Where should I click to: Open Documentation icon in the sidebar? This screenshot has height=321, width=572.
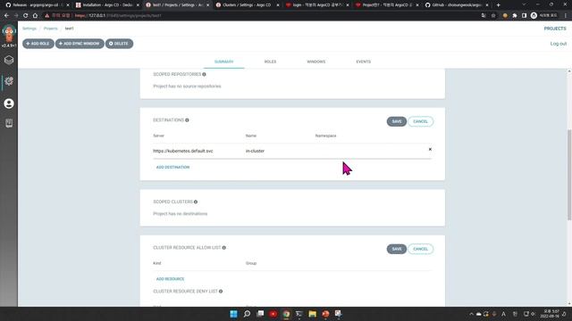[x=9, y=123]
